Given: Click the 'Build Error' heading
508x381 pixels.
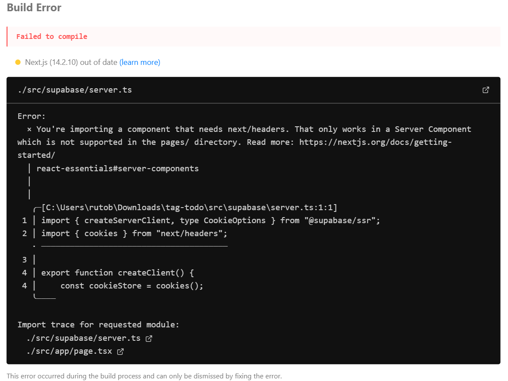Looking at the screenshot, I should pyautogui.click(x=34, y=7).
